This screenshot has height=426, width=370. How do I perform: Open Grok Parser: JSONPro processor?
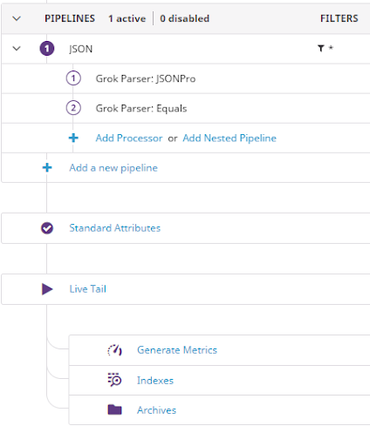click(146, 78)
